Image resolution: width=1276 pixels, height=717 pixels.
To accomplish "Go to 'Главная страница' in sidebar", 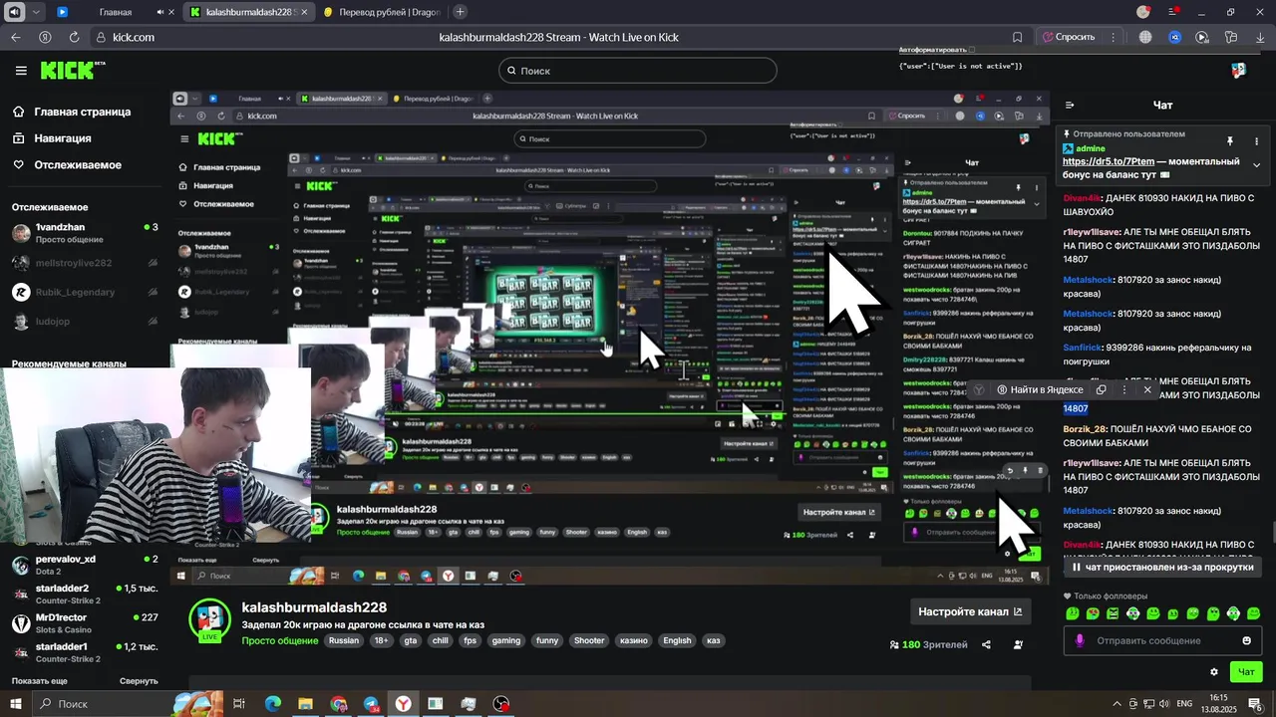I will tap(72, 113).
